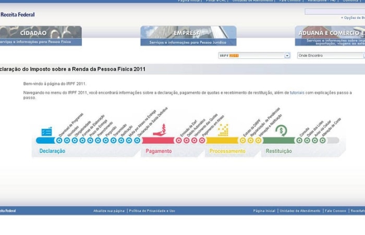Open Política de Privacidade e Uso

tap(152, 211)
